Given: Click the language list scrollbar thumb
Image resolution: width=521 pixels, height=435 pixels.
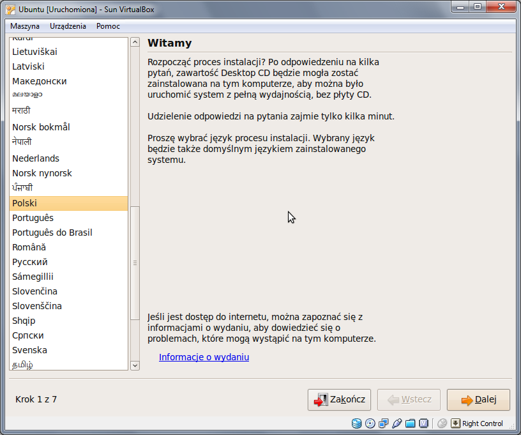Looking at the screenshot, I should [135, 263].
